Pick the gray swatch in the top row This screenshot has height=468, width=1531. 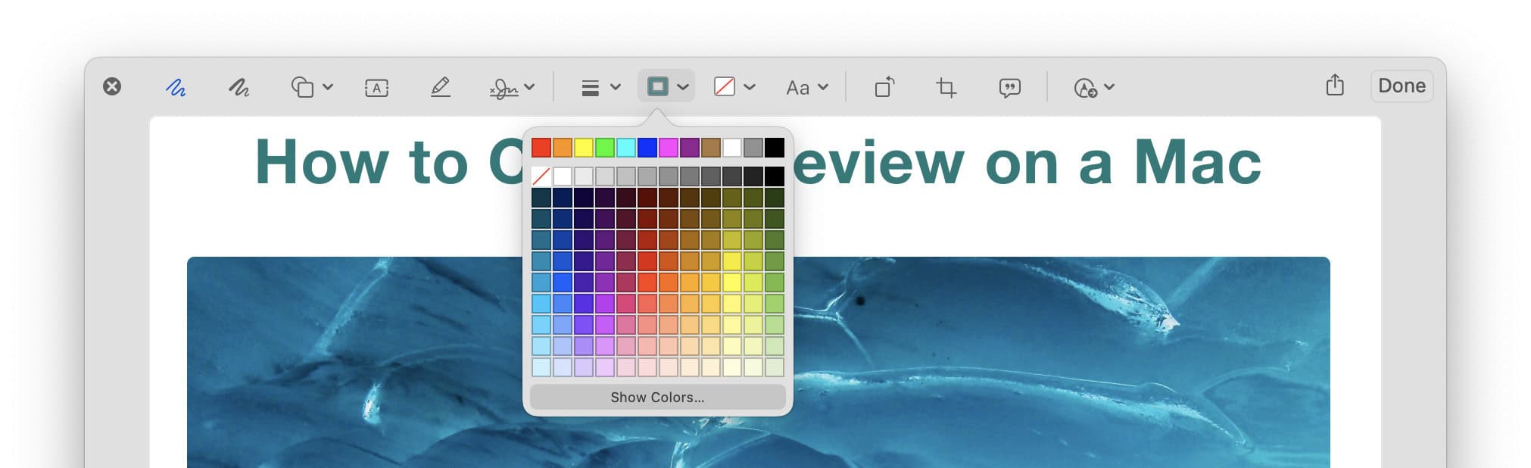753,147
